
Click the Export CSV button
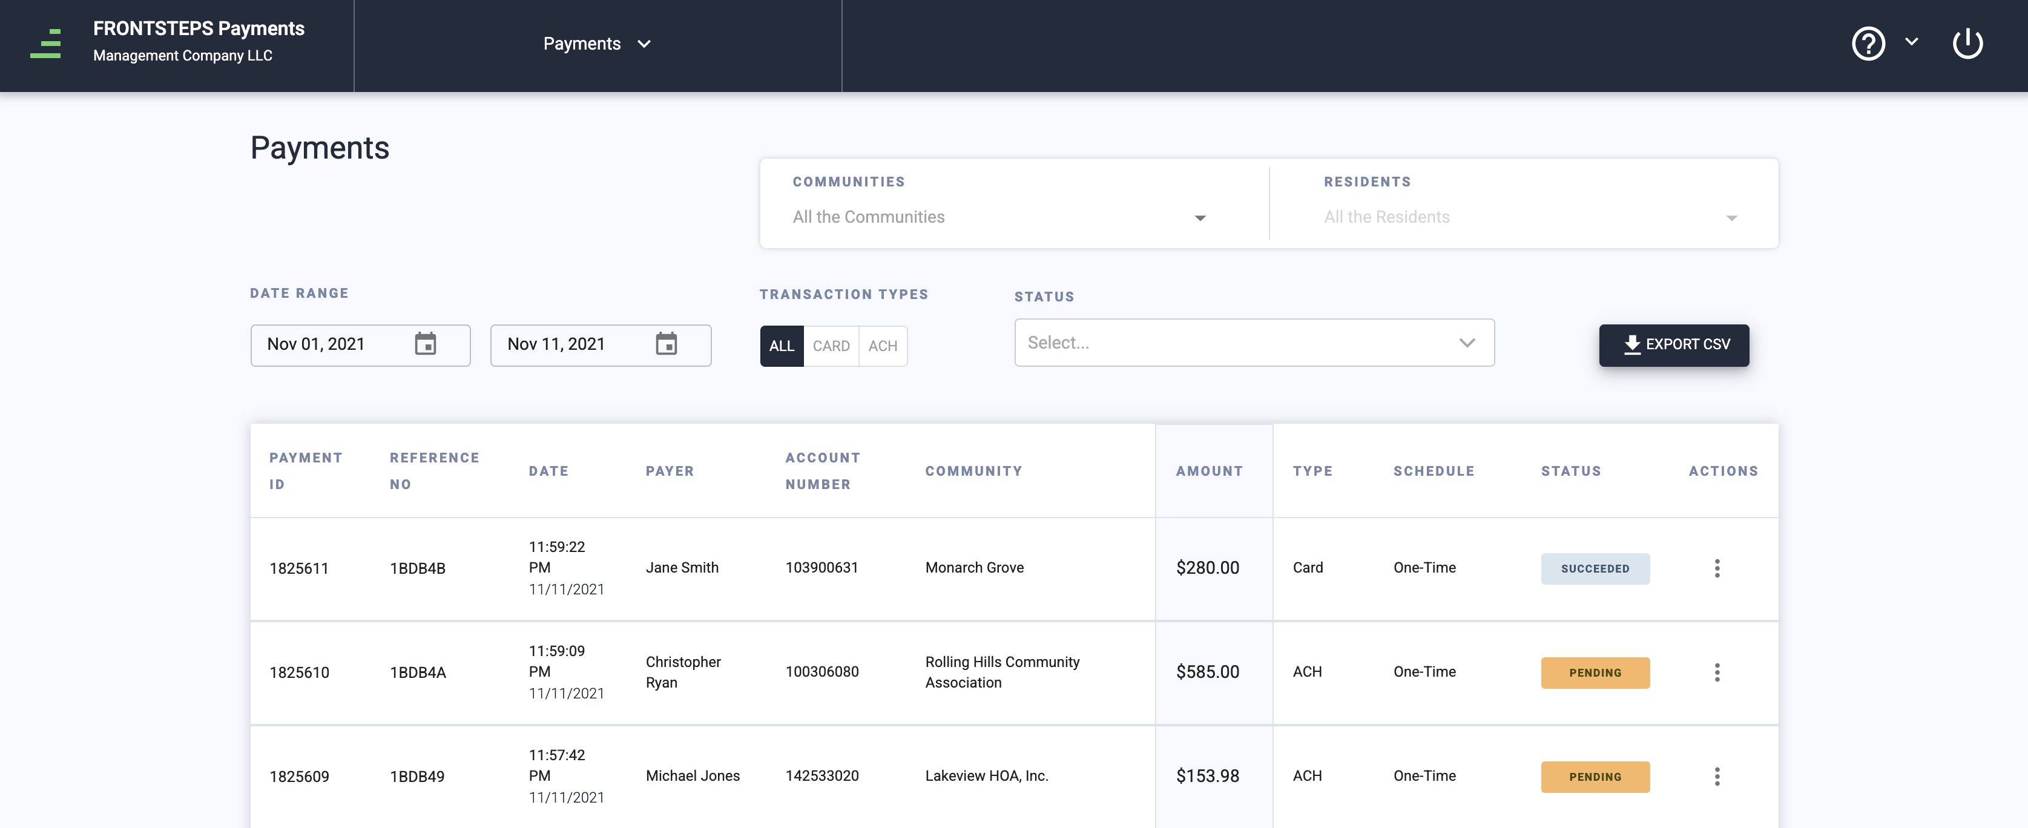coord(1674,345)
